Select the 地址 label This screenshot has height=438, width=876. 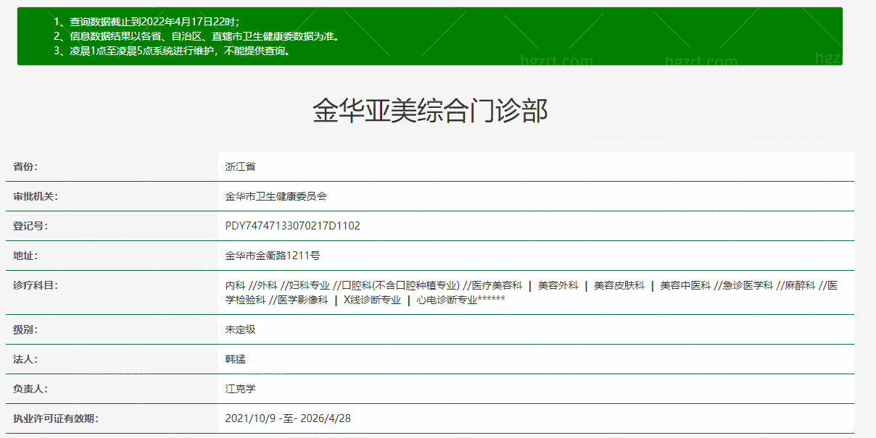point(25,256)
